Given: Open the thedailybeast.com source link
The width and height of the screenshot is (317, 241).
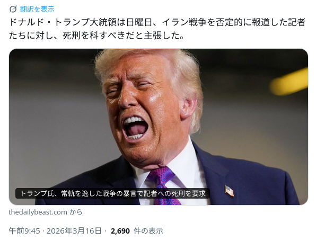Looking at the screenshot, I should tap(38, 212).
